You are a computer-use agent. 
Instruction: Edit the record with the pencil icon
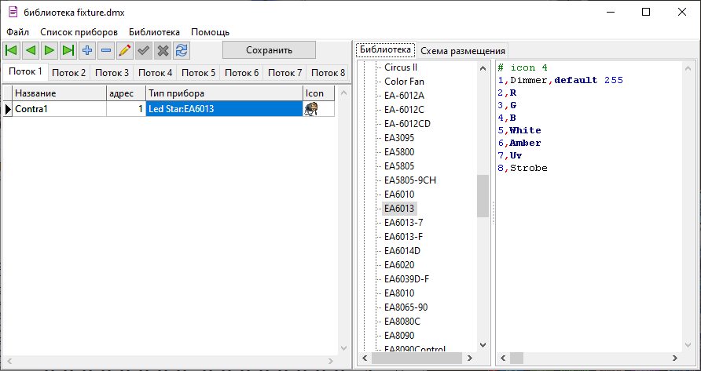pos(125,50)
